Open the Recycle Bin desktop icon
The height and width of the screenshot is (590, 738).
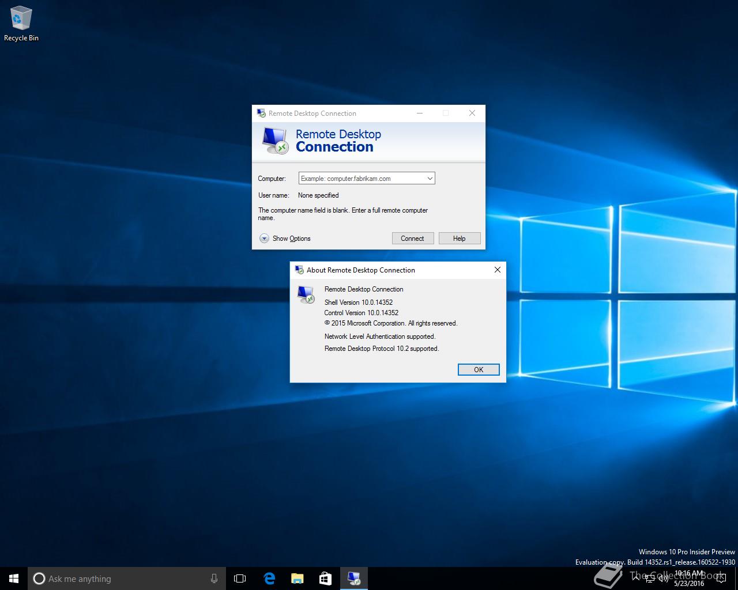click(x=21, y=24)
